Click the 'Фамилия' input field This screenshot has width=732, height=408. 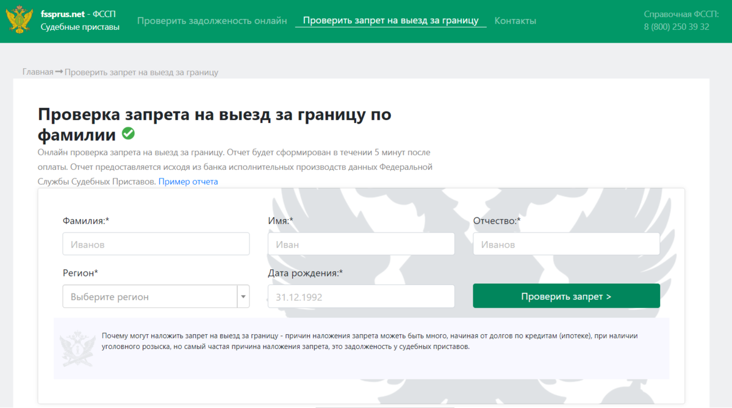coord(156,244)
